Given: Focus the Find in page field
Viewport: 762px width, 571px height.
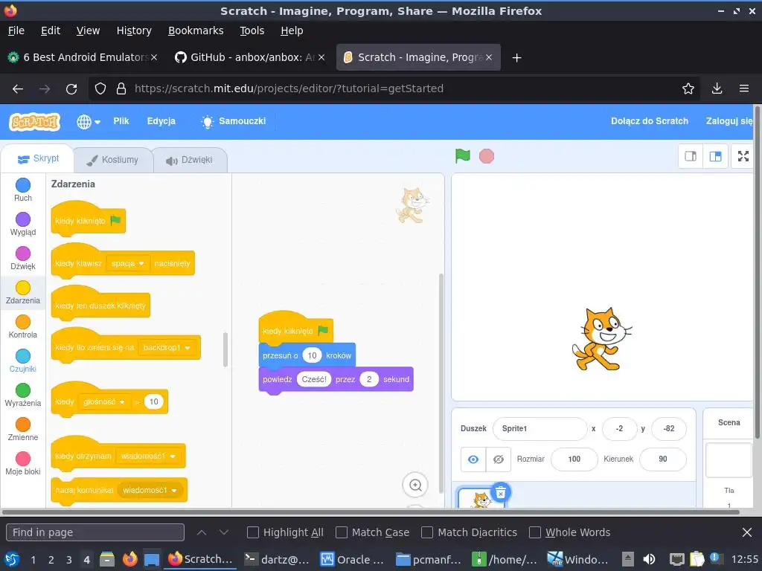Looking at the screenshot, I should [x=95, y=532].
